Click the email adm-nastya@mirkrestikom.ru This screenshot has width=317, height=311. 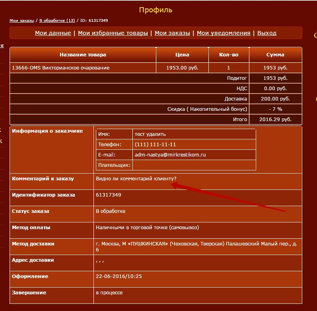[170, 155]
